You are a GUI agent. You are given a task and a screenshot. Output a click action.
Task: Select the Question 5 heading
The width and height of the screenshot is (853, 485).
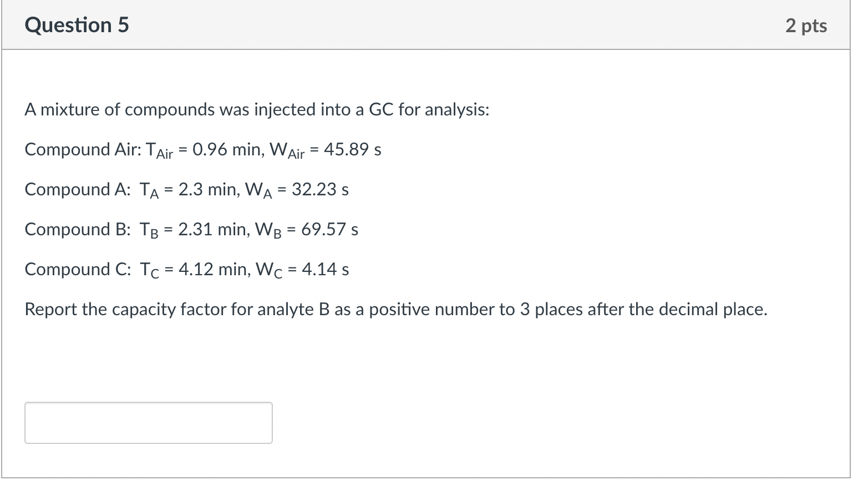pos(77,26)
